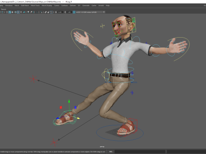Click the depth of field icon
Viewport: 206px width, 154px height.
37,12
